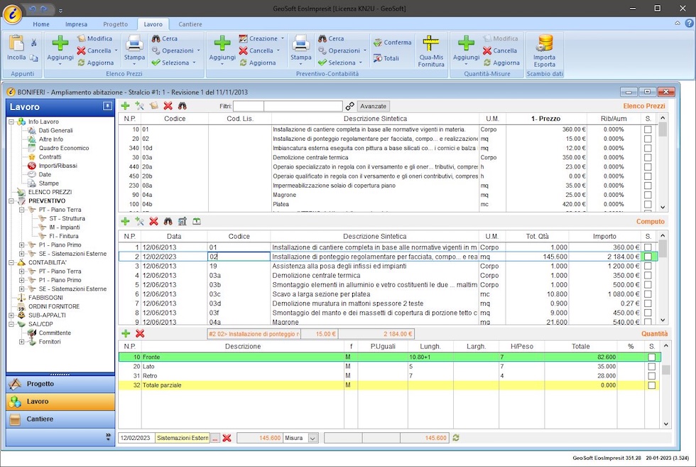Click red X delete in Computo panel toolbar
696x467 pixels.
(153, 221)
